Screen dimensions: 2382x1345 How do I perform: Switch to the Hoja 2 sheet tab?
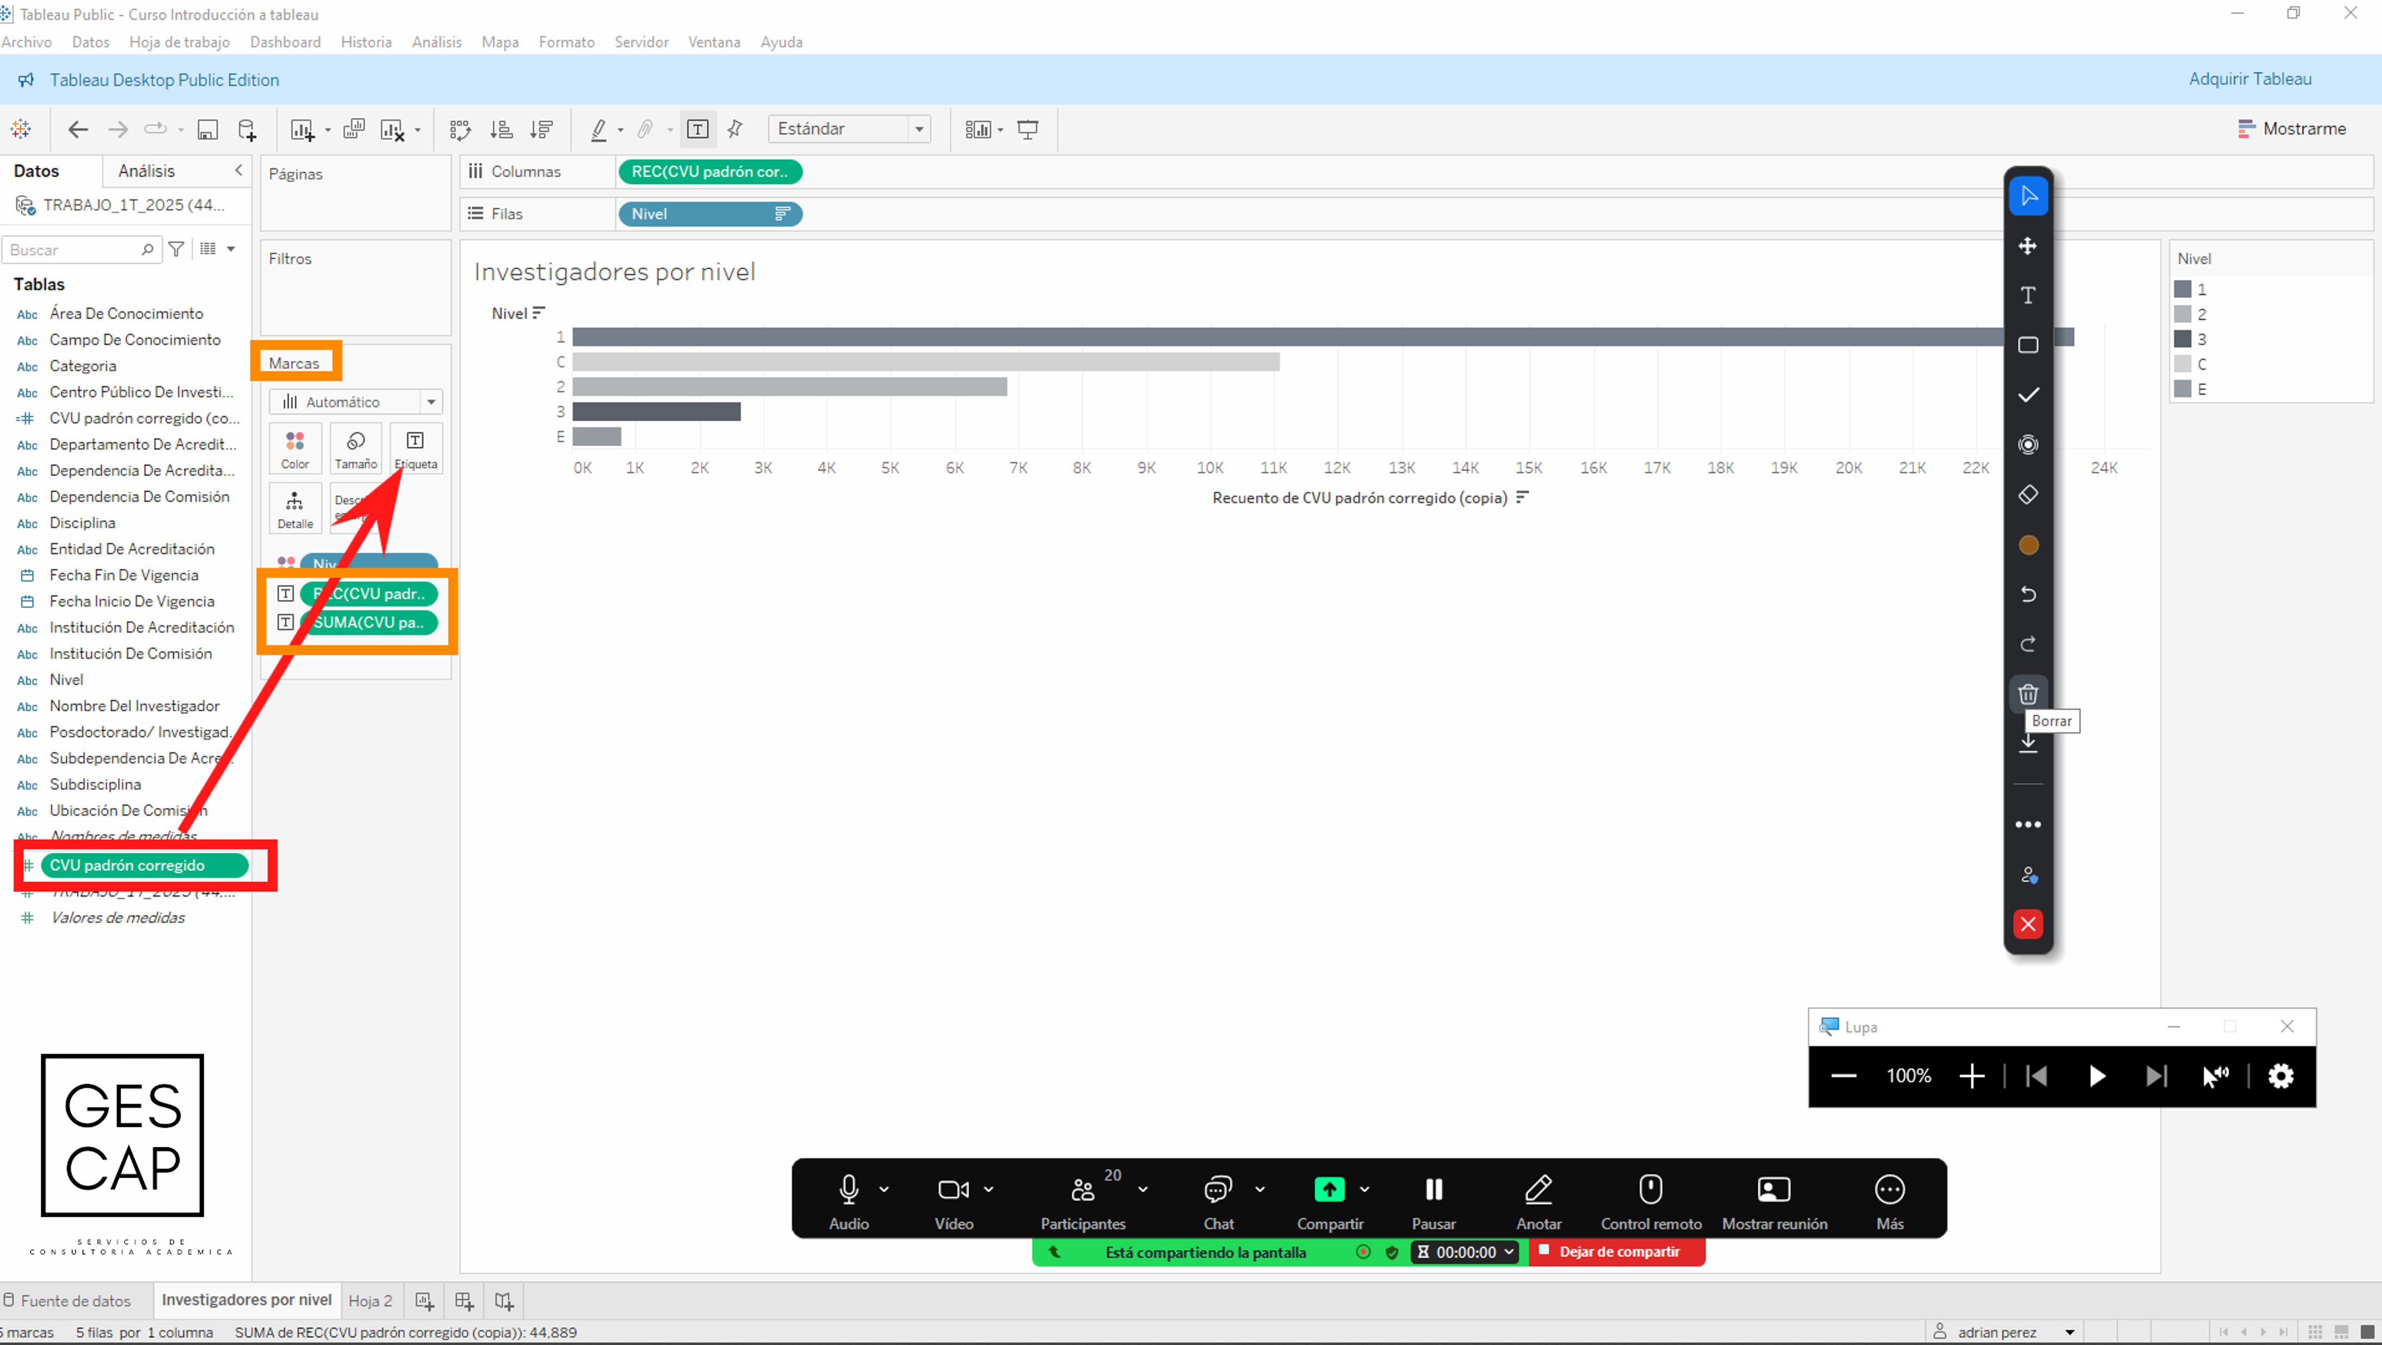pyautogui.click(x=370, y=1300)
